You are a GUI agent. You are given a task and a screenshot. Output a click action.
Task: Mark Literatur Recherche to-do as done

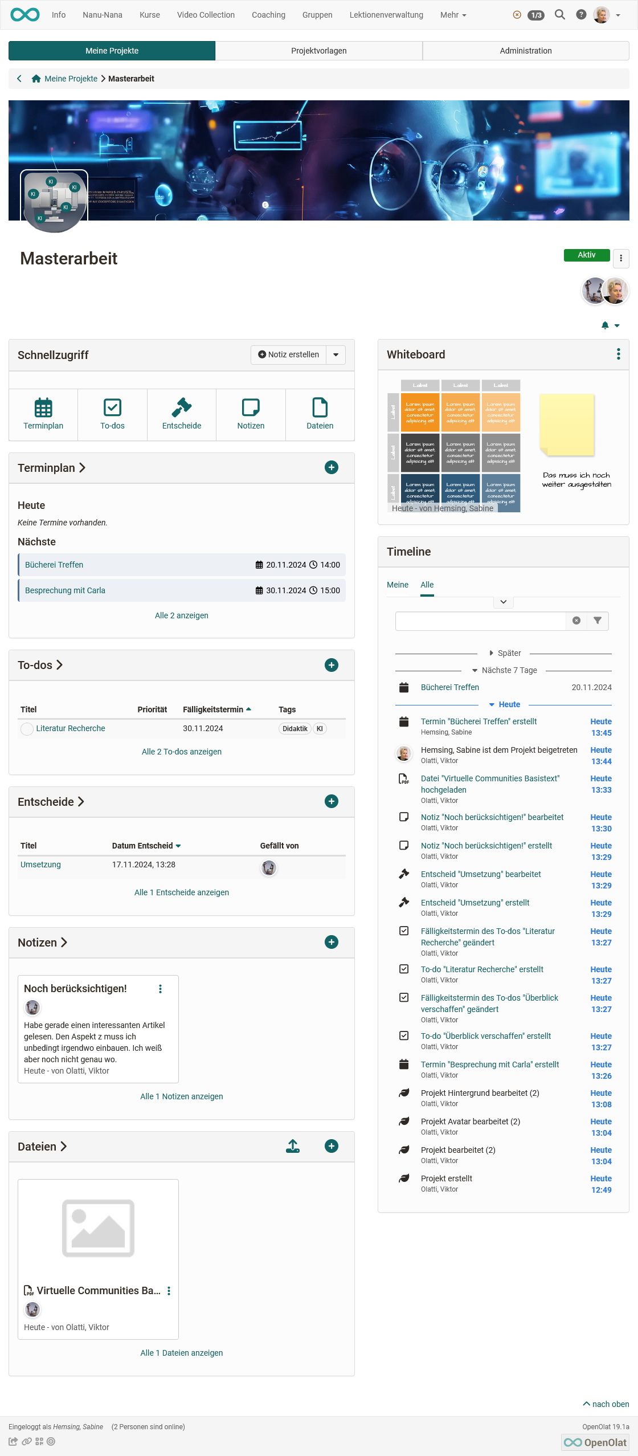[27, 729]
